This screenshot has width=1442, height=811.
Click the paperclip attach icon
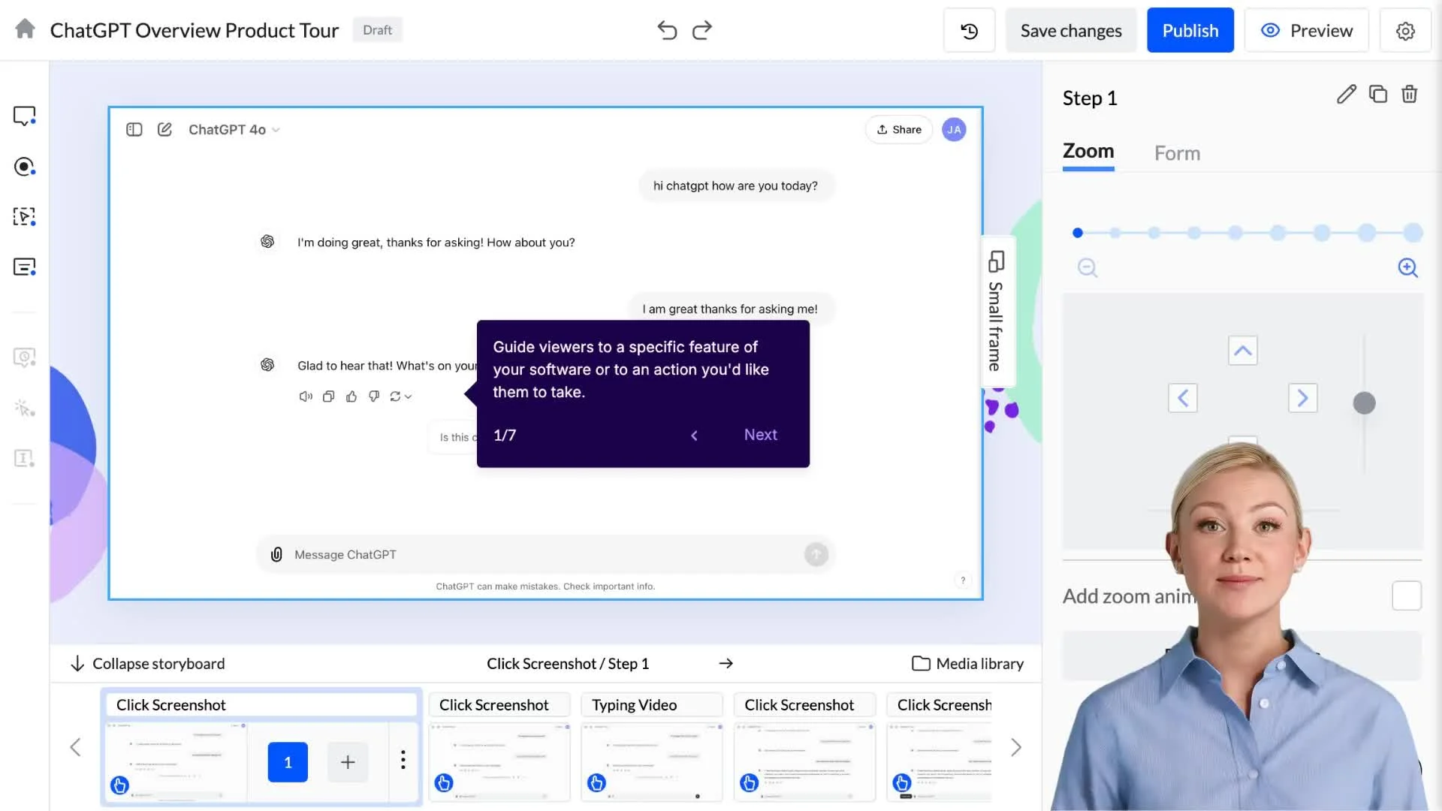[x=276, y=554]
